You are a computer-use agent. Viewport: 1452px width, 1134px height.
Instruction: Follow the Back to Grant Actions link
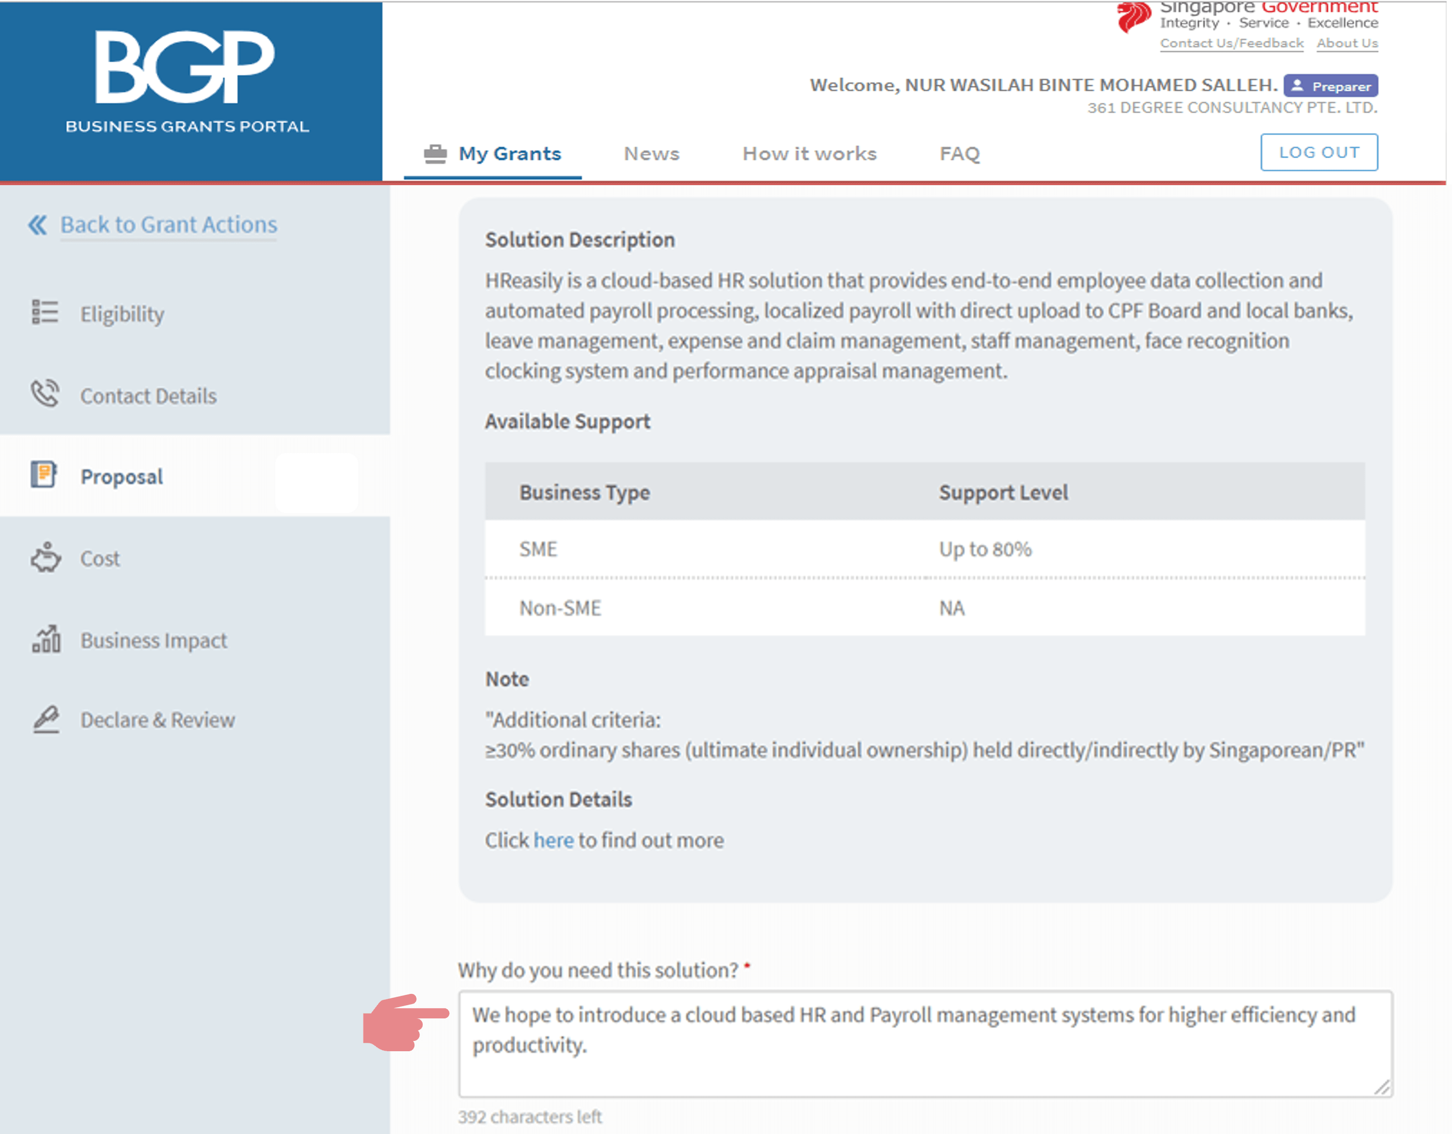coord(169,225)
